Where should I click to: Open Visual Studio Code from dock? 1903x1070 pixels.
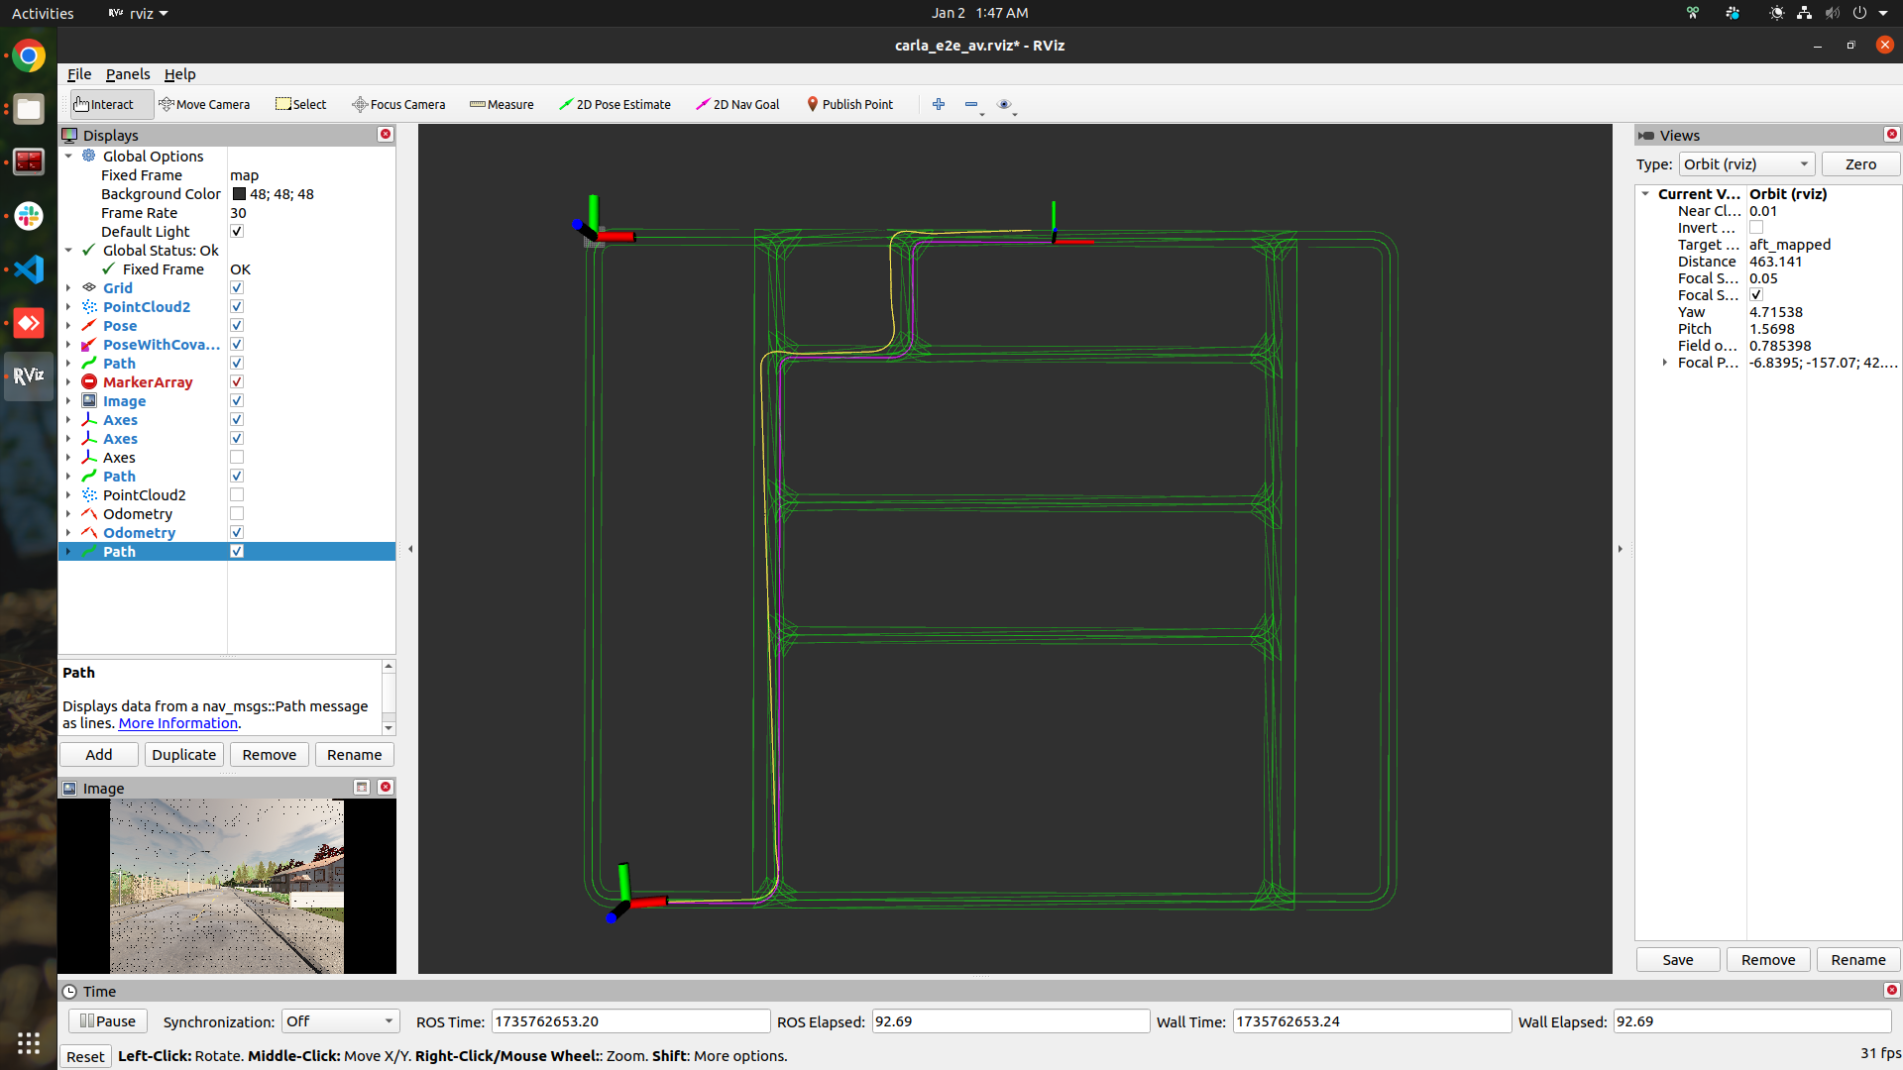pyautogui.click(x=29, y=269)
